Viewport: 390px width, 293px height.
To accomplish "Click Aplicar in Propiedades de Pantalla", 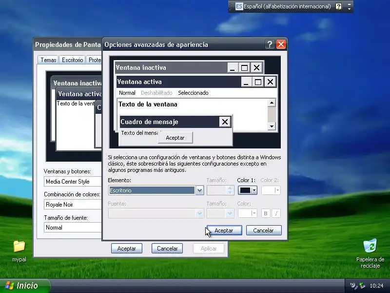I will coord(209,249).
